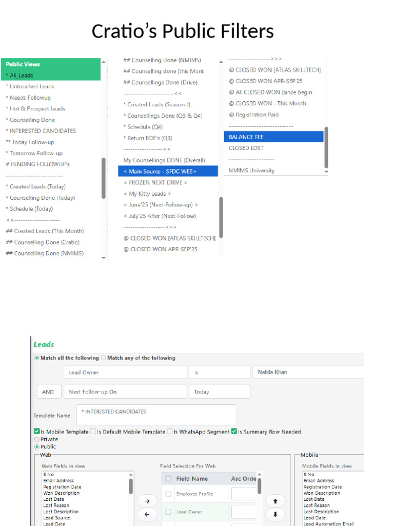Select FROZEN NEXT DRIVE filter
Viewport: 394px width, 526px height.
(x=155, y=182)
